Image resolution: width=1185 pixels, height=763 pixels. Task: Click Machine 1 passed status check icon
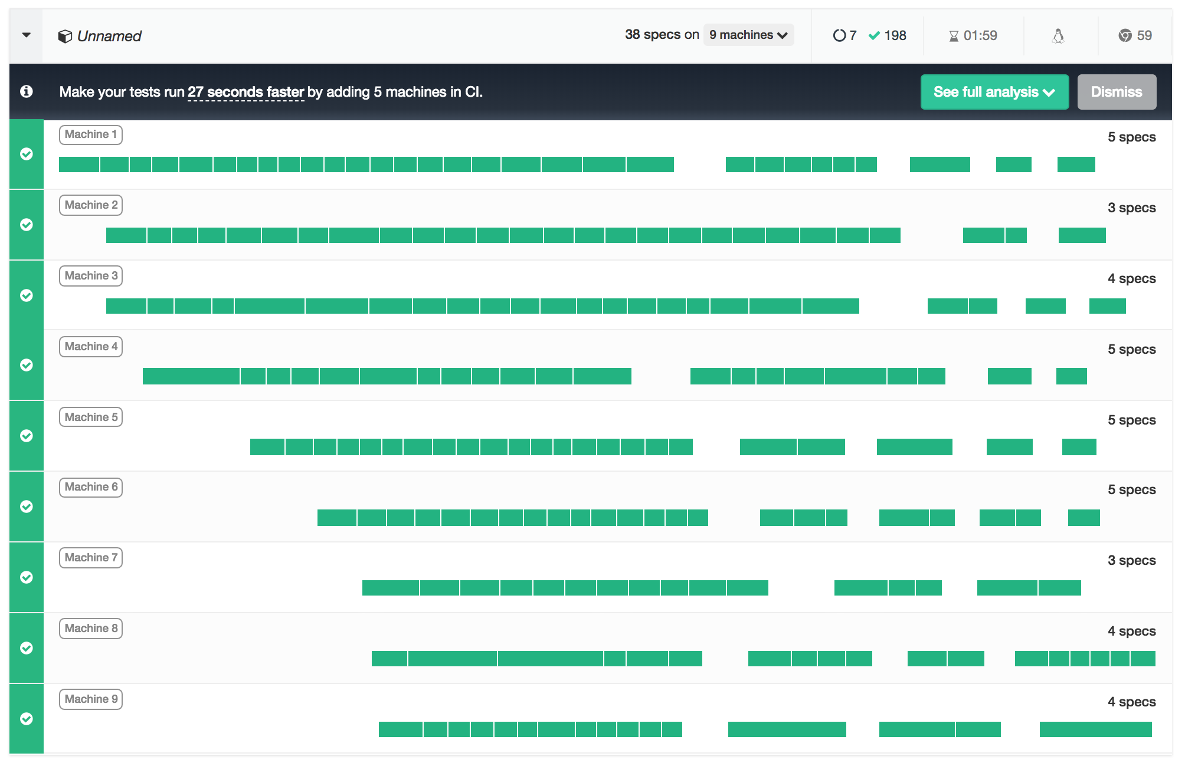[x=27, y=154]
